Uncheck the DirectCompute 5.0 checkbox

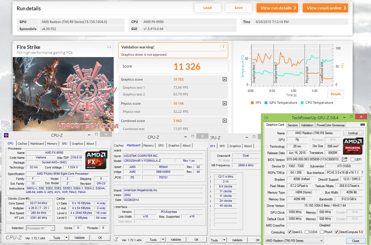pos(336,232)
